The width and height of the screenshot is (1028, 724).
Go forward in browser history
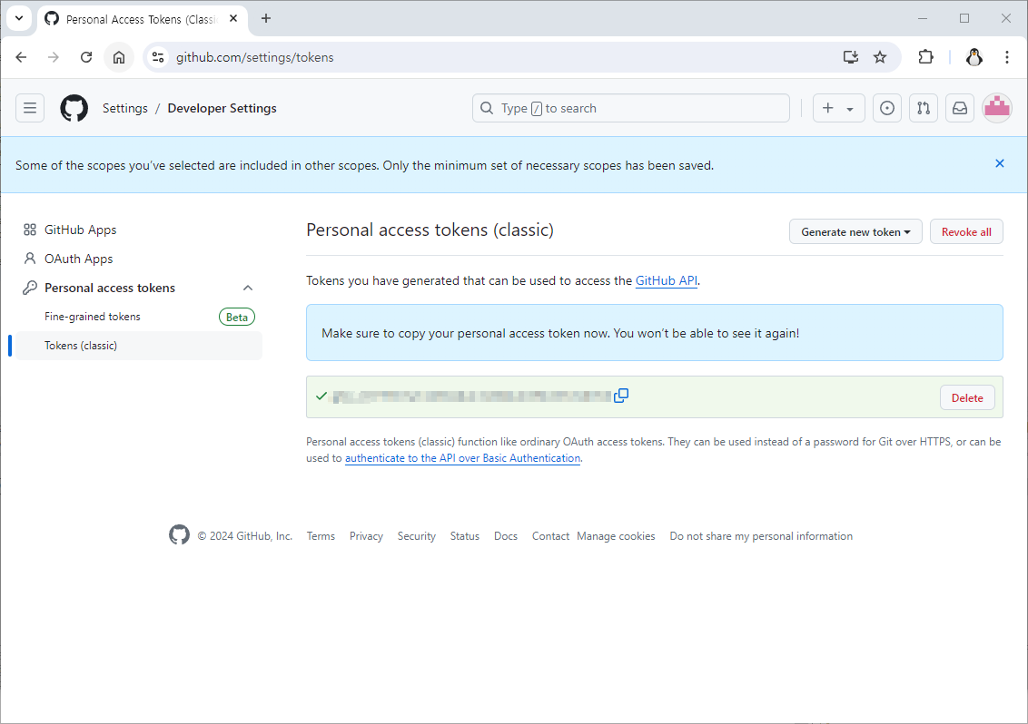click(53, 57)
